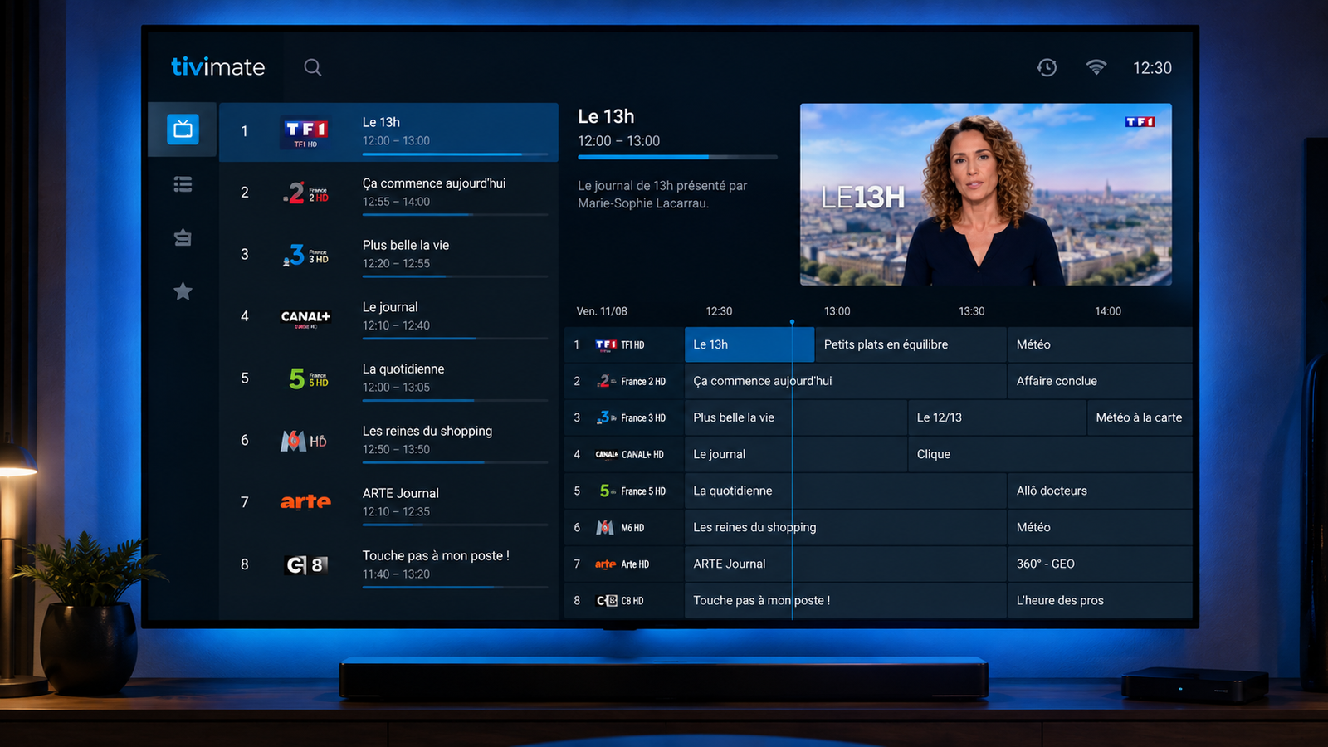Select Plus belle la vie in the guide grid
Image resolution: width=1328 pixels, height=747 pixels.
pos(796,417)
